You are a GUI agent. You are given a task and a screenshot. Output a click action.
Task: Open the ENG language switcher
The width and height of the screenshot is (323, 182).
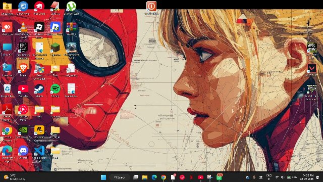pos(269,177)
